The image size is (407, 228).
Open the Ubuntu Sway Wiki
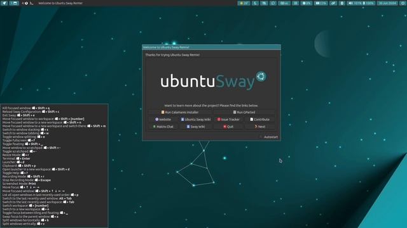[196, 120]
